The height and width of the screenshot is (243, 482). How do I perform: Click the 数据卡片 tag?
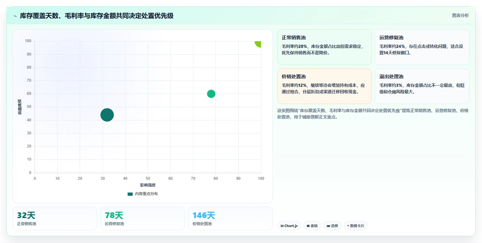(355, 226)
